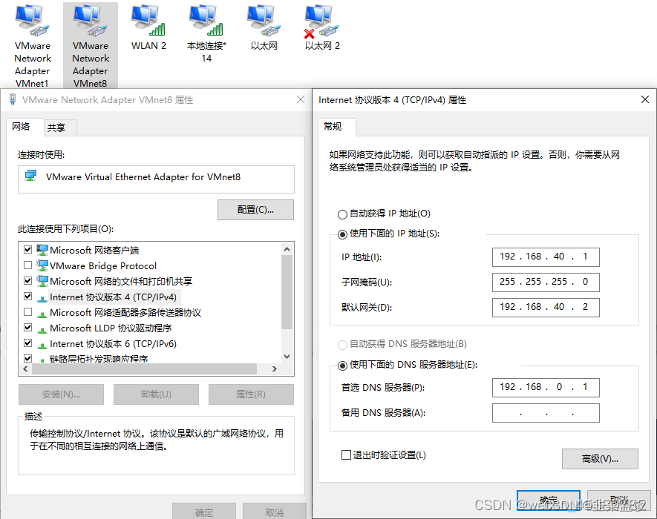Screen dimensions: 657x519
Task: Open adapter 配置(C)... button
Action: tap(255, 210)
